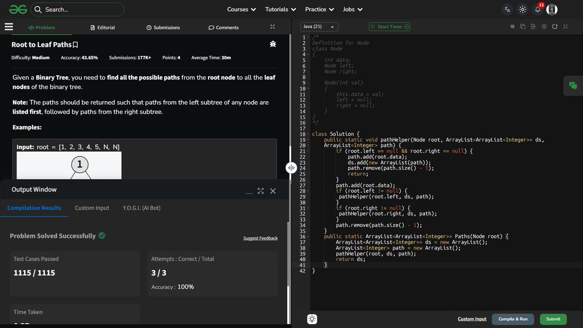The image size is (583, 328).
Task: Select the Y.O.G.I. (AI Bot) tab
Action: (142, 208)
